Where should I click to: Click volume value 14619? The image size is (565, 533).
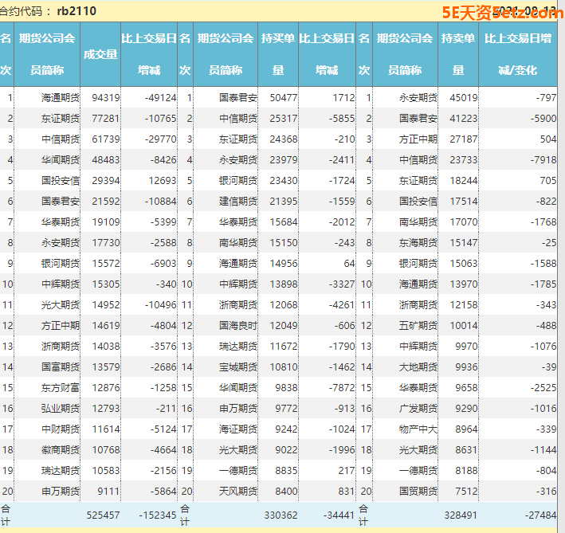click(105, 326)
